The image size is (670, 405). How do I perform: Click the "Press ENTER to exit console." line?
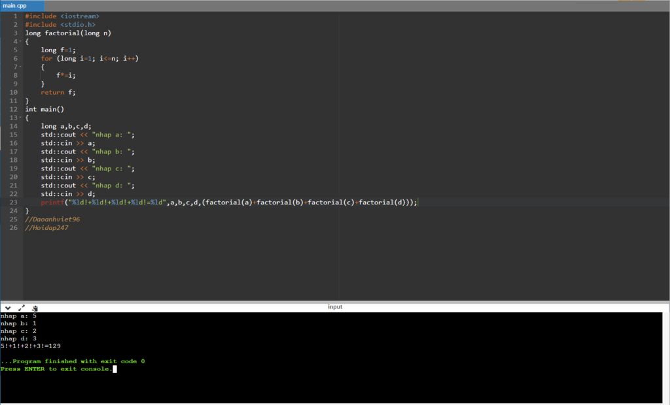[x=56, y=369]
